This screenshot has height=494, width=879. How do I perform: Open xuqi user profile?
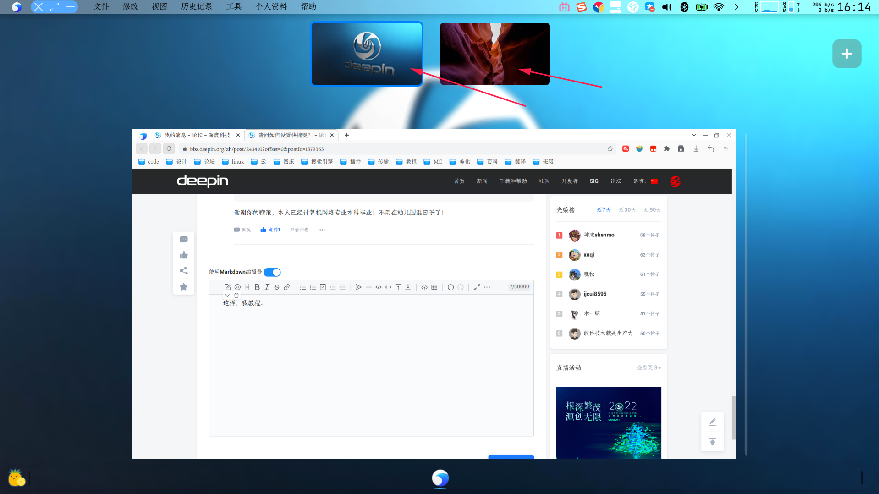click(x=589, y=255)
